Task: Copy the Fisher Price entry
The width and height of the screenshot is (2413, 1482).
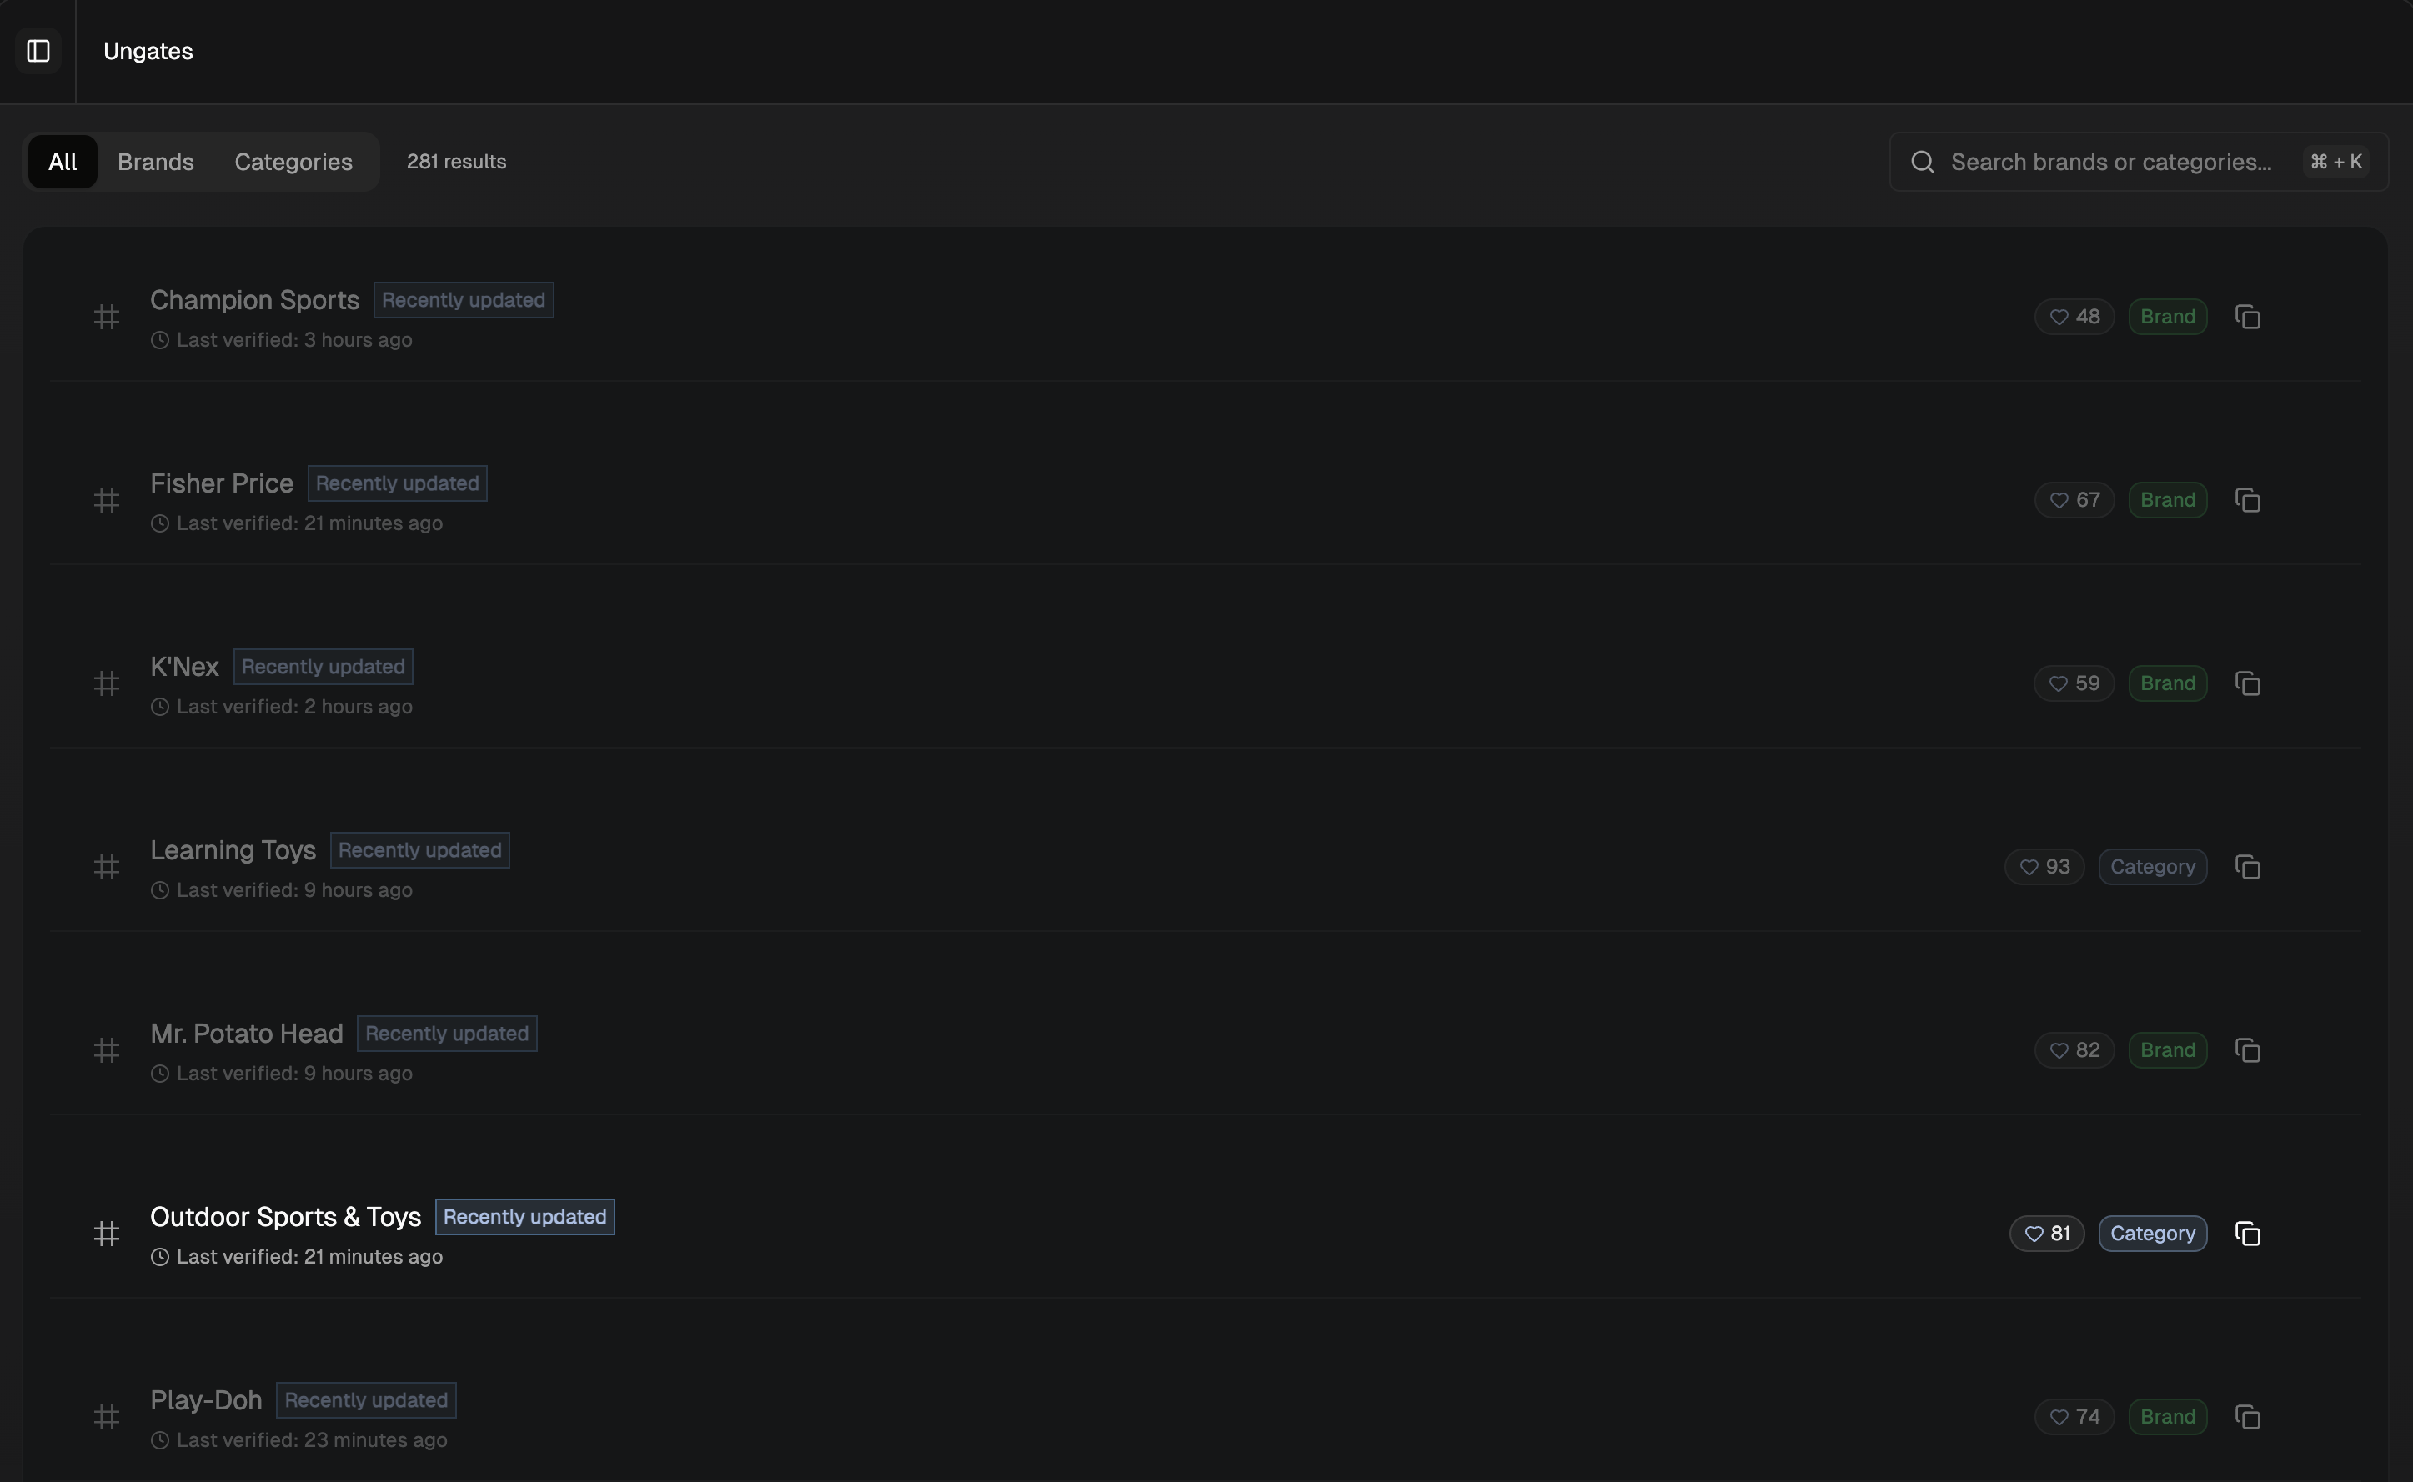Action: [x=2247, y=500]
